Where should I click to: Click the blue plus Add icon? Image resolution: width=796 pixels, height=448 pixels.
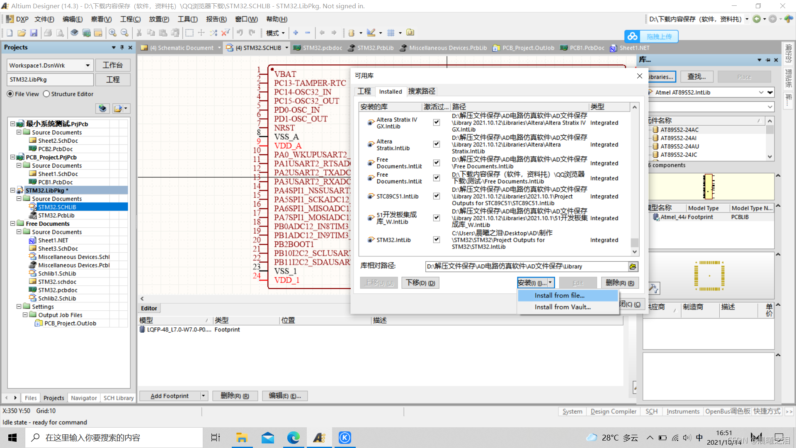coord(296,33)
